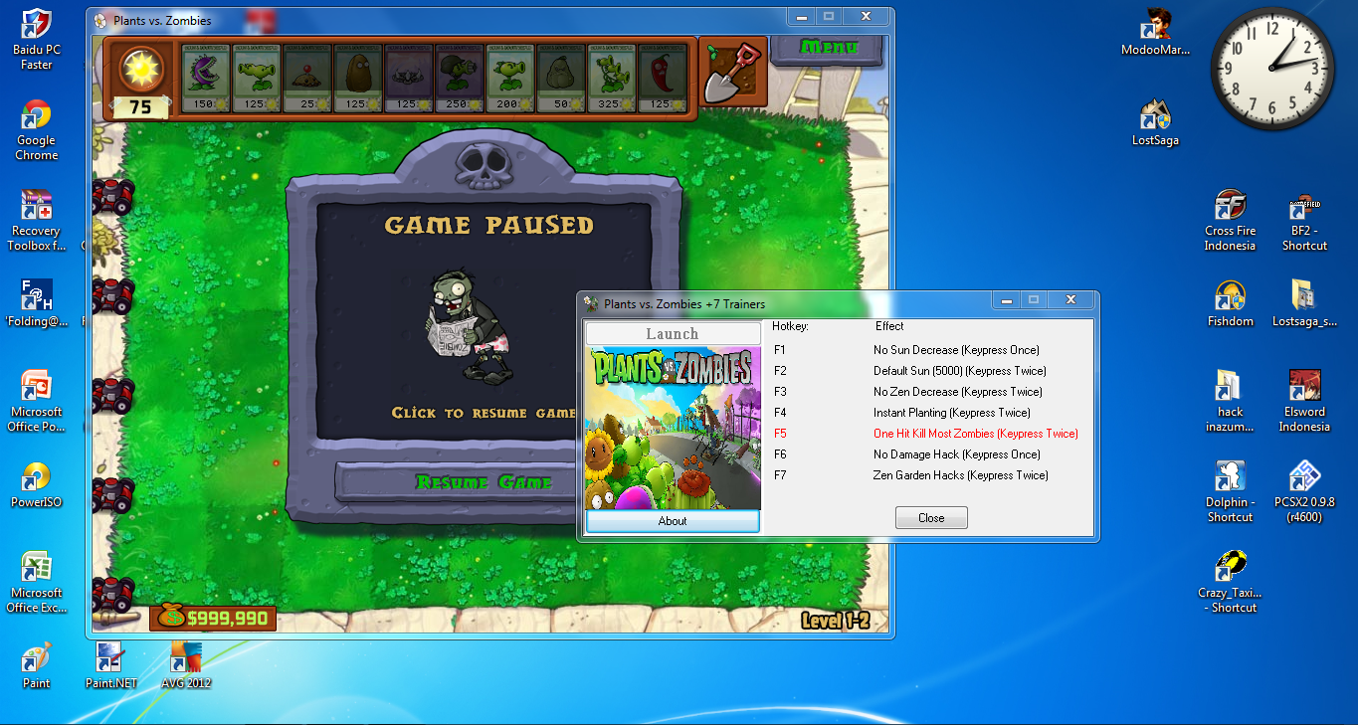Screen dimensions: 1358x725
Task: Click the 'No Sun Decrease (Keypress Once)' row
Action: (956, 350)
